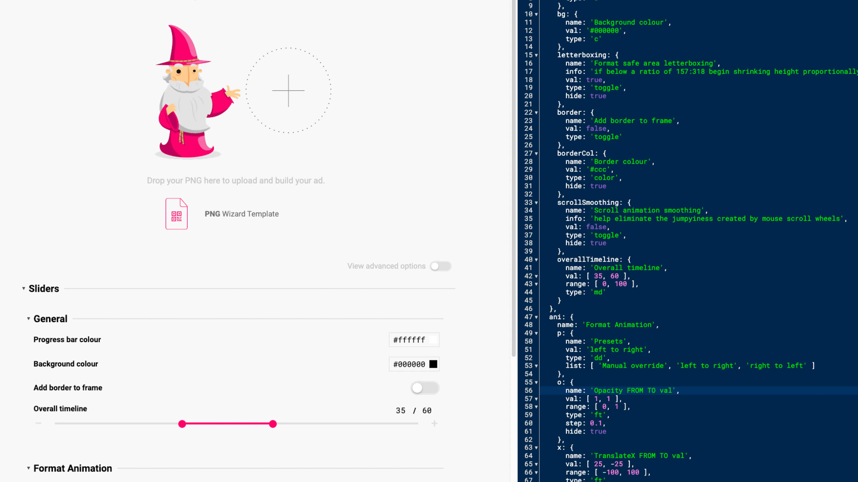This screenshot has height=482, width=858.
Task: Fold the overallTimeline block at line 40
Action: coord(536,260)
